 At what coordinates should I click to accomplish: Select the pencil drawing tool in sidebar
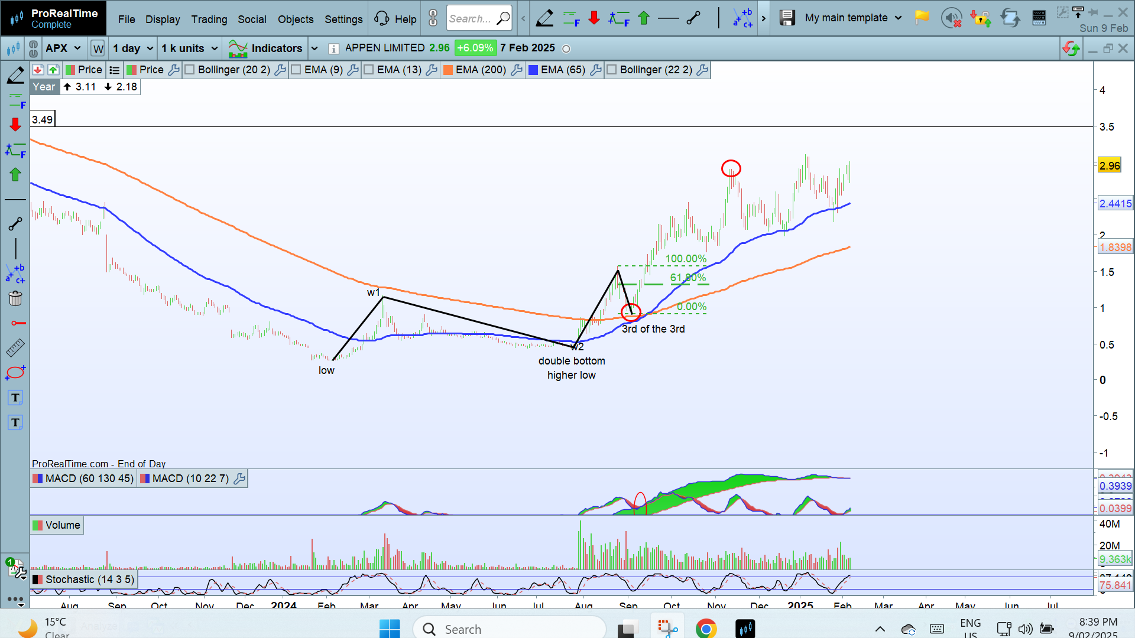15,76
